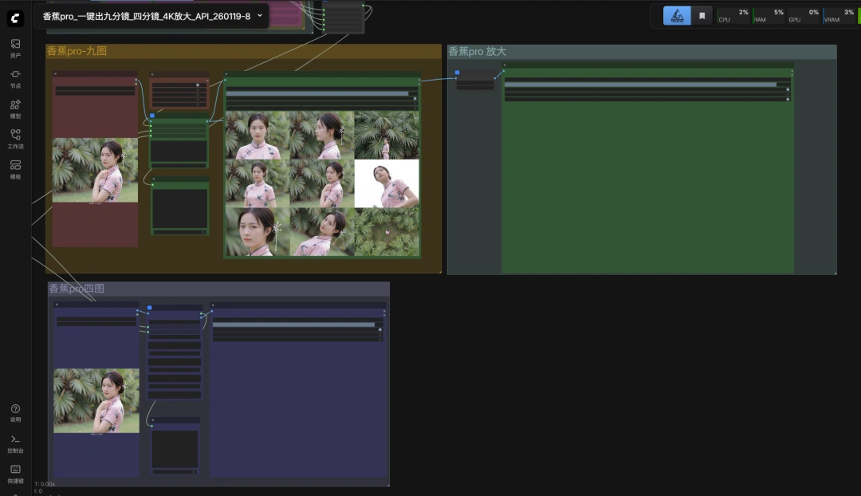Image resolution: width=861 pixels, height=496 pixels.
Task: Open the 模型 model library
Action: coord(15,108)
